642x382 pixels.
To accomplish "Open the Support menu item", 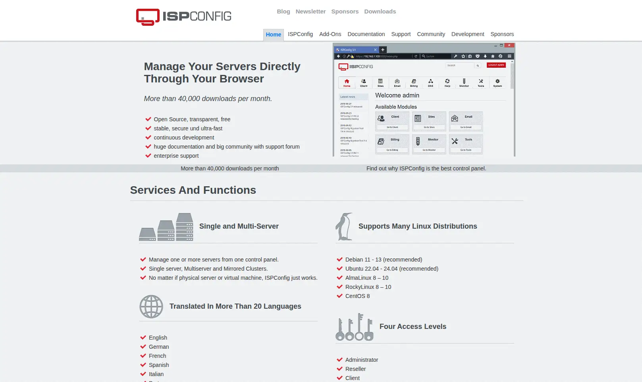I will point(401,34).
